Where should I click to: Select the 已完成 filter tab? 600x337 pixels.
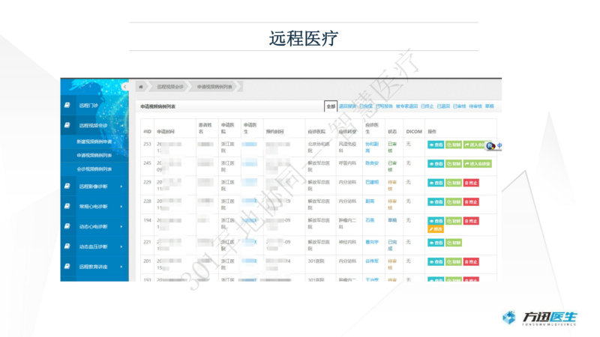[366, 106]
